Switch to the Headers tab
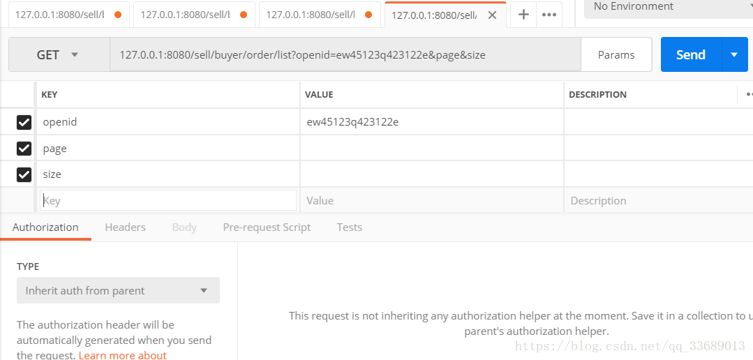This screenshot has height=360, width=753. (x=126, y=227)
